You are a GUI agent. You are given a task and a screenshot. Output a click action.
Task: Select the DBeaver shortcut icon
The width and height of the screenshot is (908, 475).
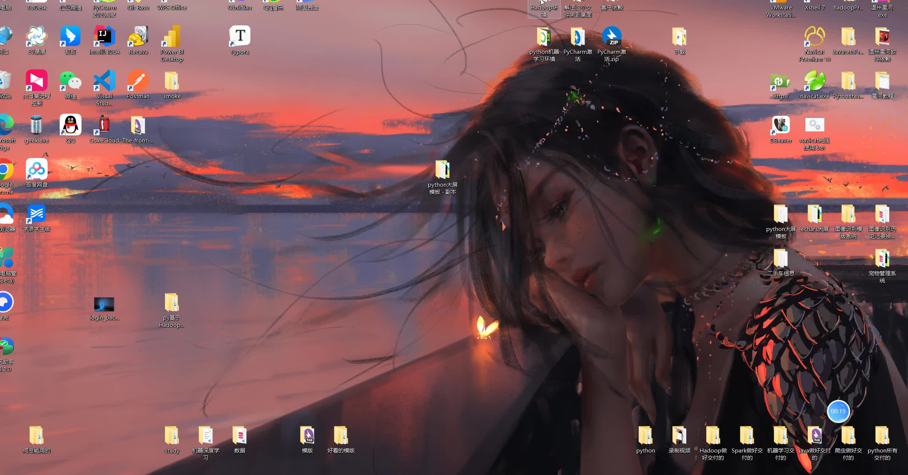pyautogui.click(x=781, y=125)
